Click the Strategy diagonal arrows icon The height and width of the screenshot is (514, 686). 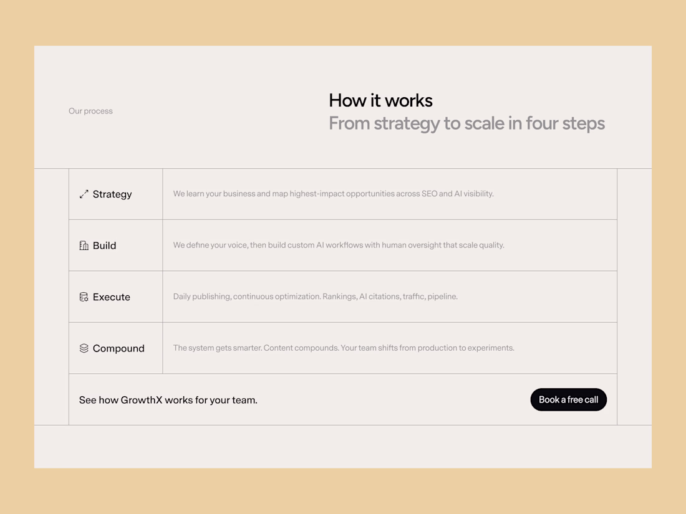(84, 194)
